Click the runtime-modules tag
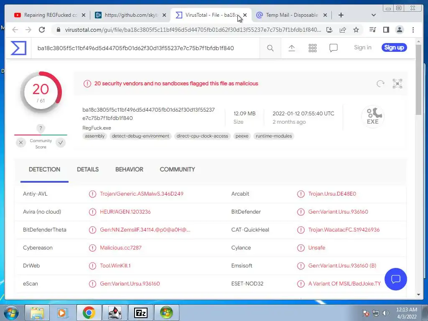Screen dimensions: 428x321 [x=274, y=136]
